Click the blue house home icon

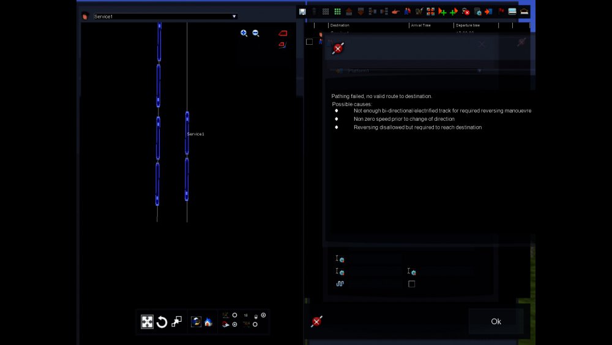pyautogui.click(x=208, y=322)
